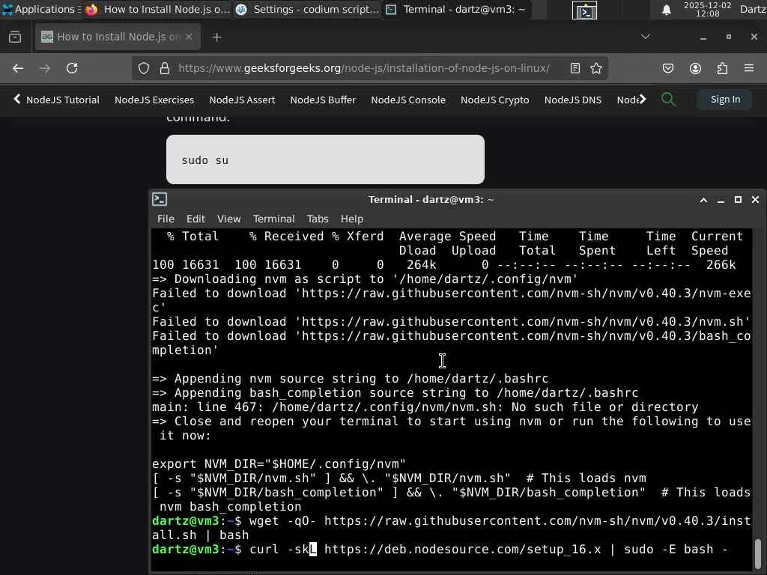
Task: Click the padlock site security icon
Action: [165, 68]
